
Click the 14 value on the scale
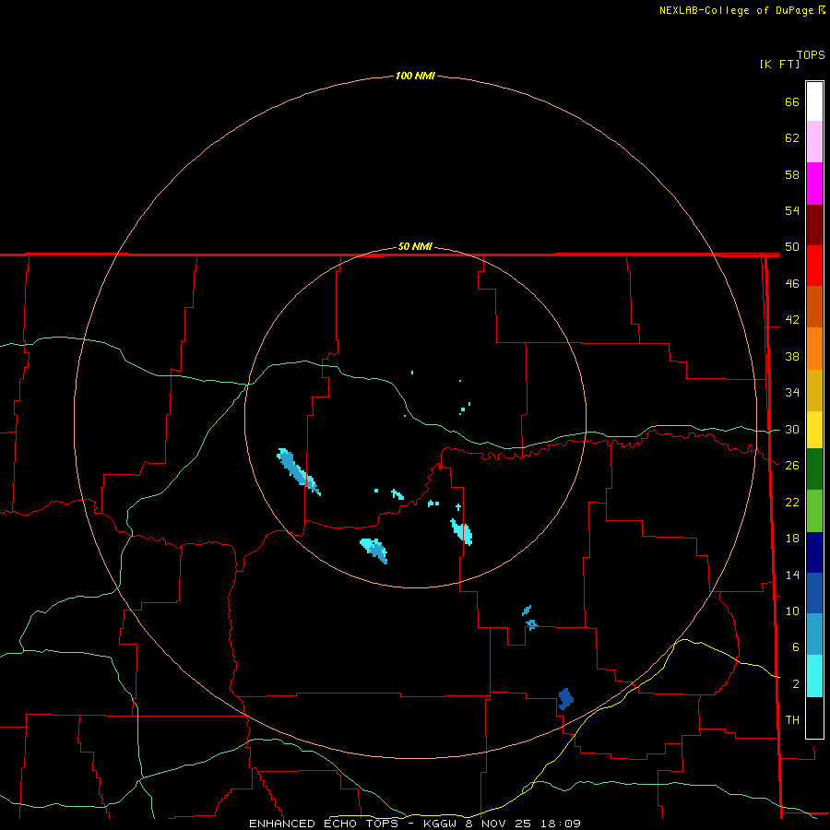(x=792, y=575)
